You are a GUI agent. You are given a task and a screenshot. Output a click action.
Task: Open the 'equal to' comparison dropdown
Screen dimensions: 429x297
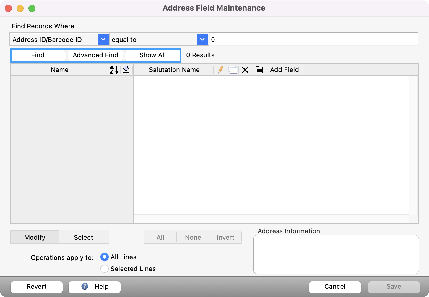click(202, 39)
